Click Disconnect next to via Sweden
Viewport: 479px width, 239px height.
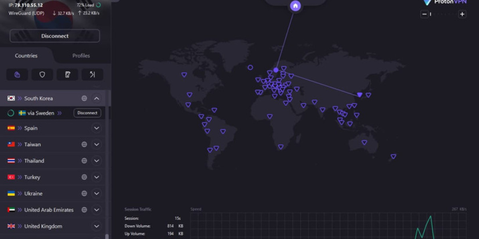[87, 113]
